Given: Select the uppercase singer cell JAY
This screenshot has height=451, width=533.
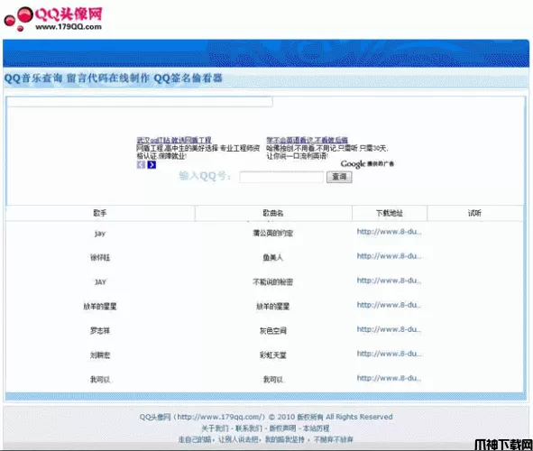Looking at the screenshot, I should 100,282.
